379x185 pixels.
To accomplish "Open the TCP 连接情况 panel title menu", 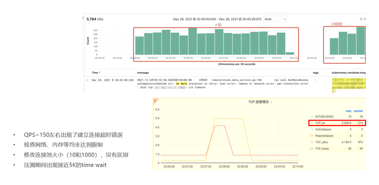I will [x=260, y=102].
